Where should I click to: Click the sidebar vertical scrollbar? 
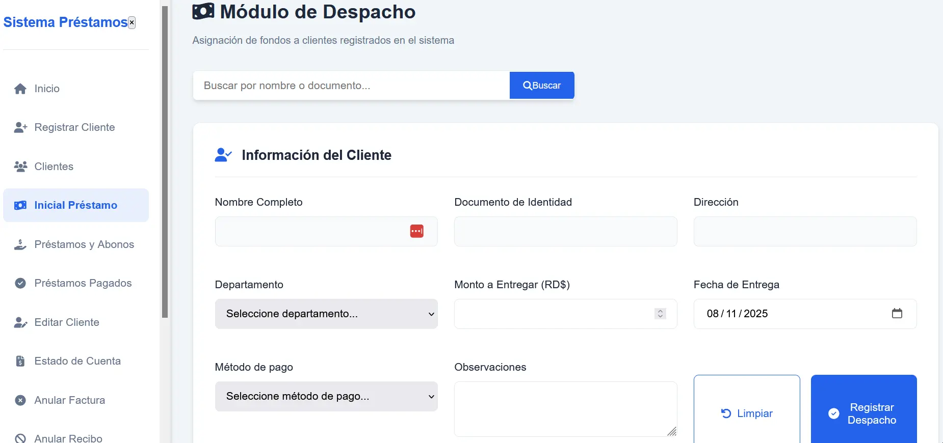click(x=165, y=162)
